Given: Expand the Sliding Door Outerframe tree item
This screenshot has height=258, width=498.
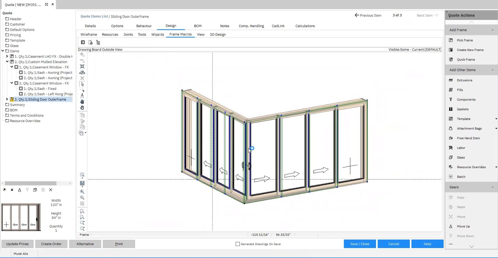Looking at the screenshot, I should [x=7, y=99].
